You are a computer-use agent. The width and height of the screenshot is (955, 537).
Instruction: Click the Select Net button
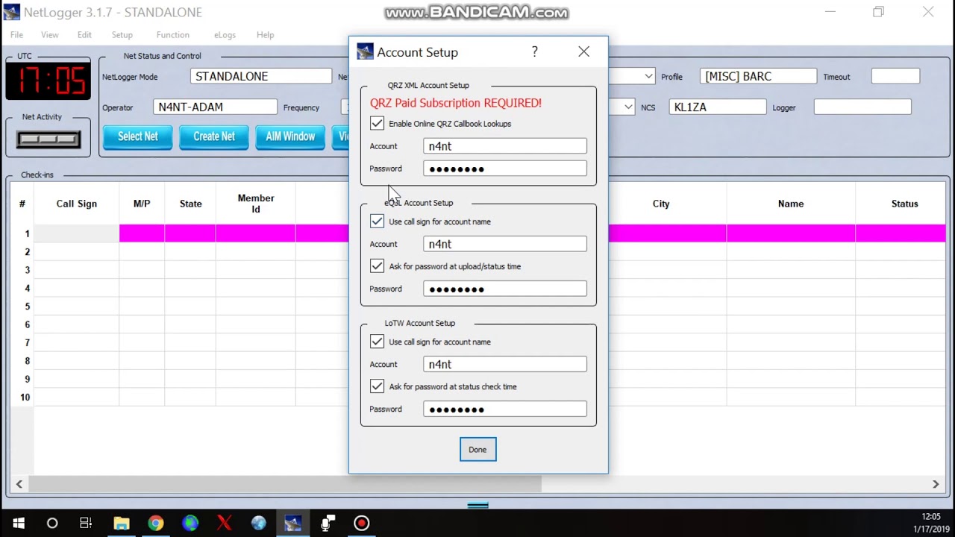point(138,136)
